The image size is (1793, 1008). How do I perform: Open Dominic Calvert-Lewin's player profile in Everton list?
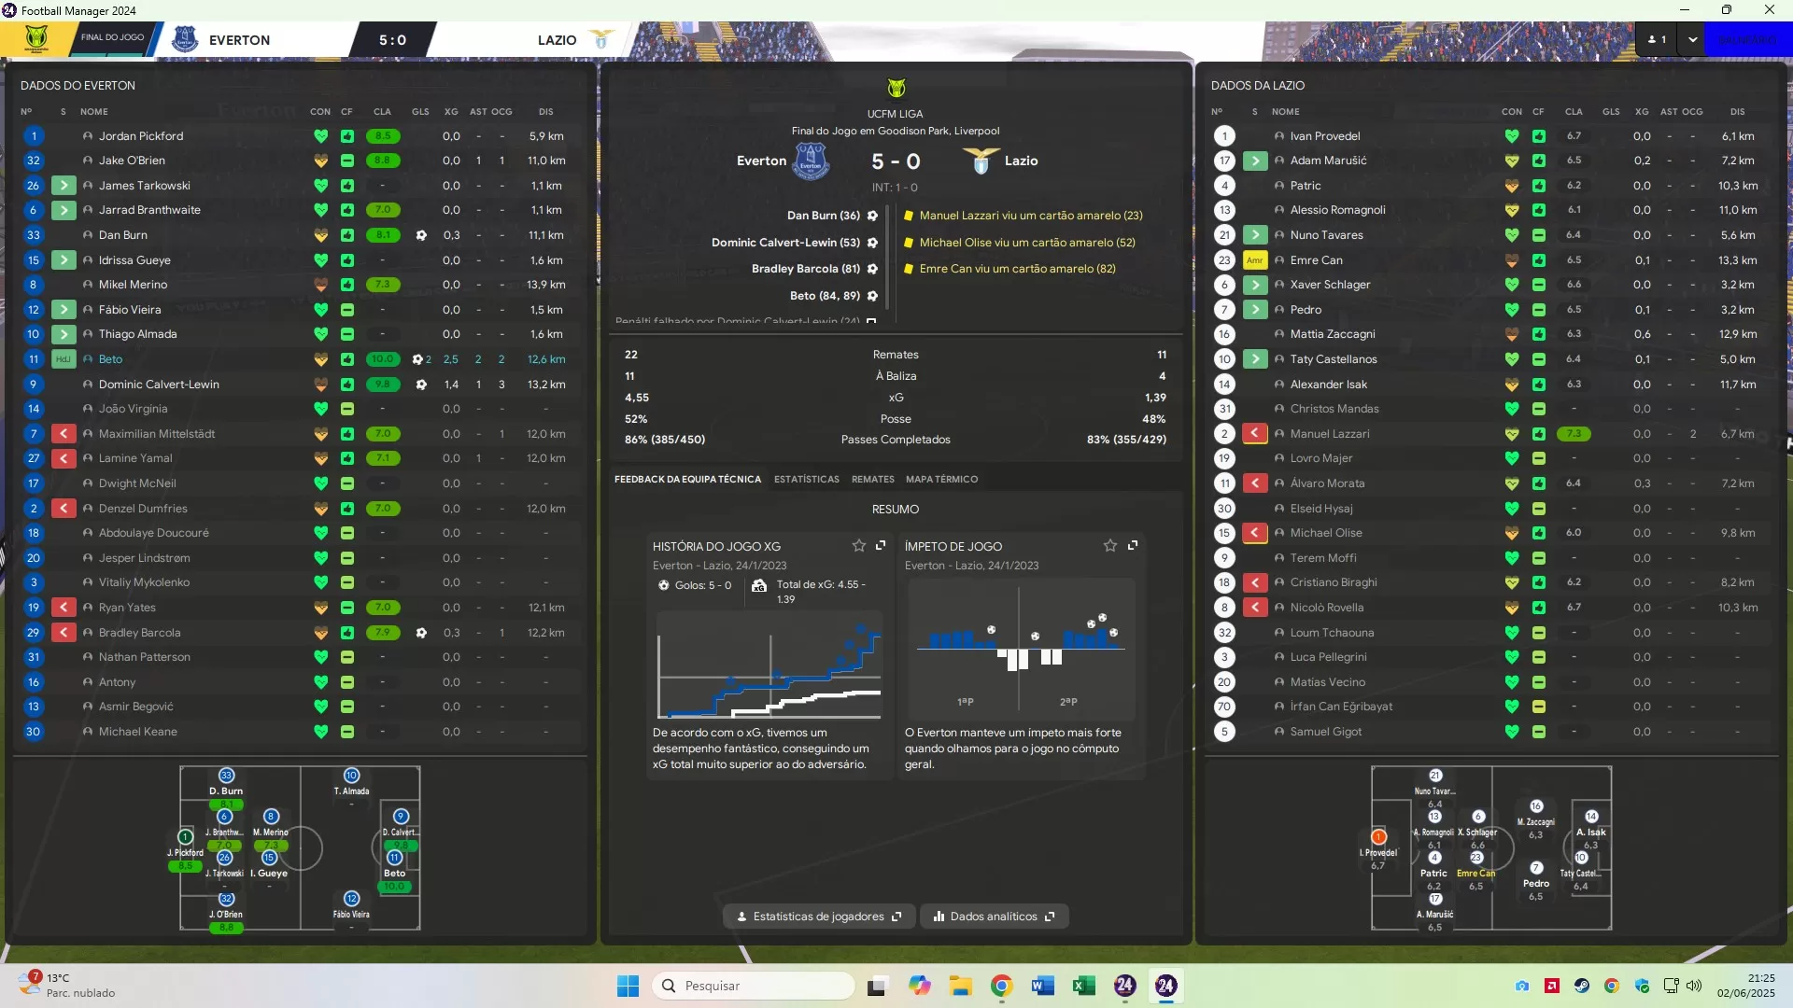[159, 385]
